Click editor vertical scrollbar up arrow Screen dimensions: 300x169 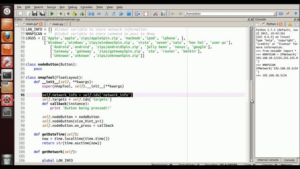251,29
